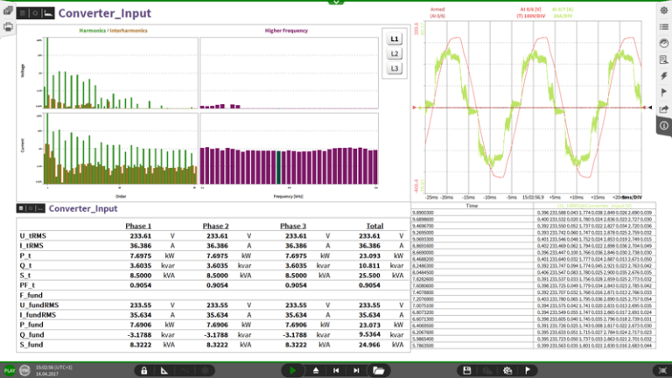Click the flag marker icon in right sidebar
The image size is (672, 378).
[663, 93]
